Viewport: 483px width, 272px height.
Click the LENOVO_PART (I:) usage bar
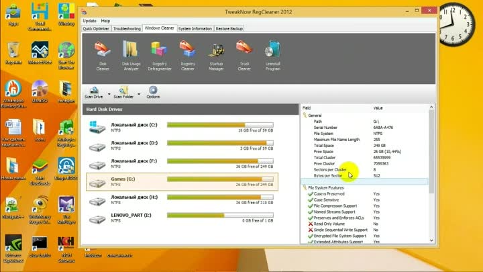click(x=220, y=215)
